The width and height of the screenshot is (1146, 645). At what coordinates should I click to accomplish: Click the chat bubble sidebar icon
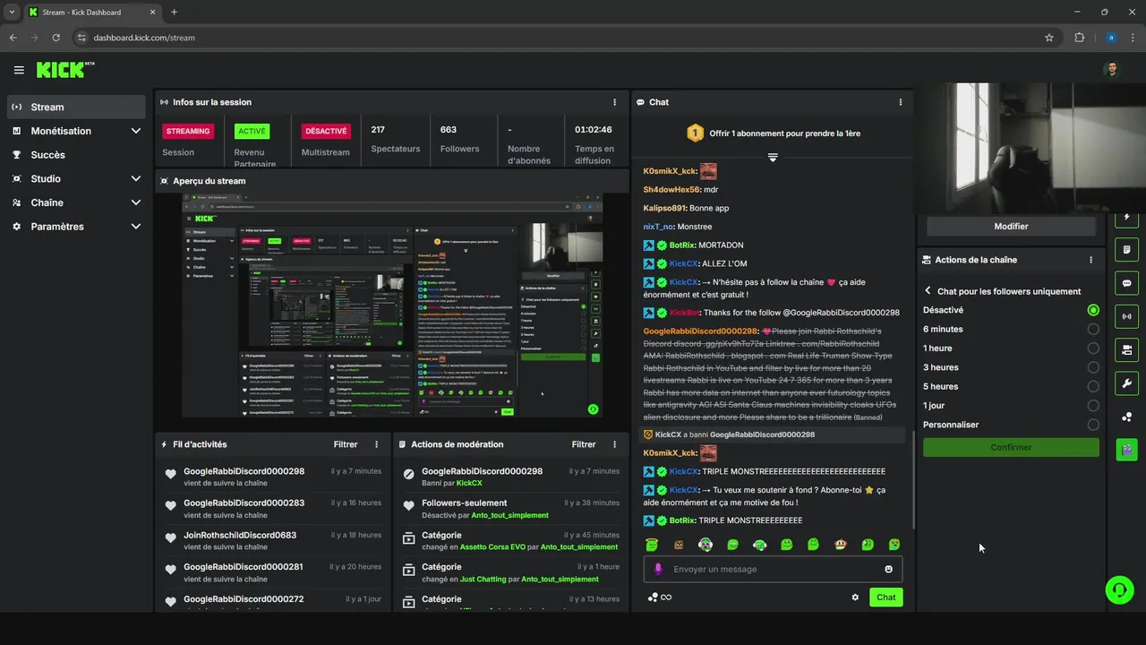tap(1126, 283)
